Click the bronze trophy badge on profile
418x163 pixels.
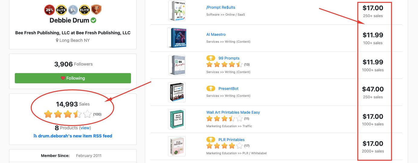tap(96, 10)
